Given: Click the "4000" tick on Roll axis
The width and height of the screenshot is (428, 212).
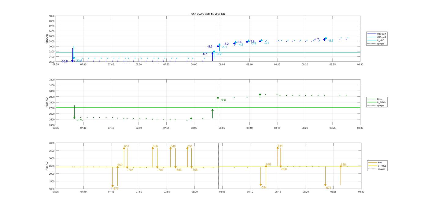Looking at the screenshot, I should point(52,143).
